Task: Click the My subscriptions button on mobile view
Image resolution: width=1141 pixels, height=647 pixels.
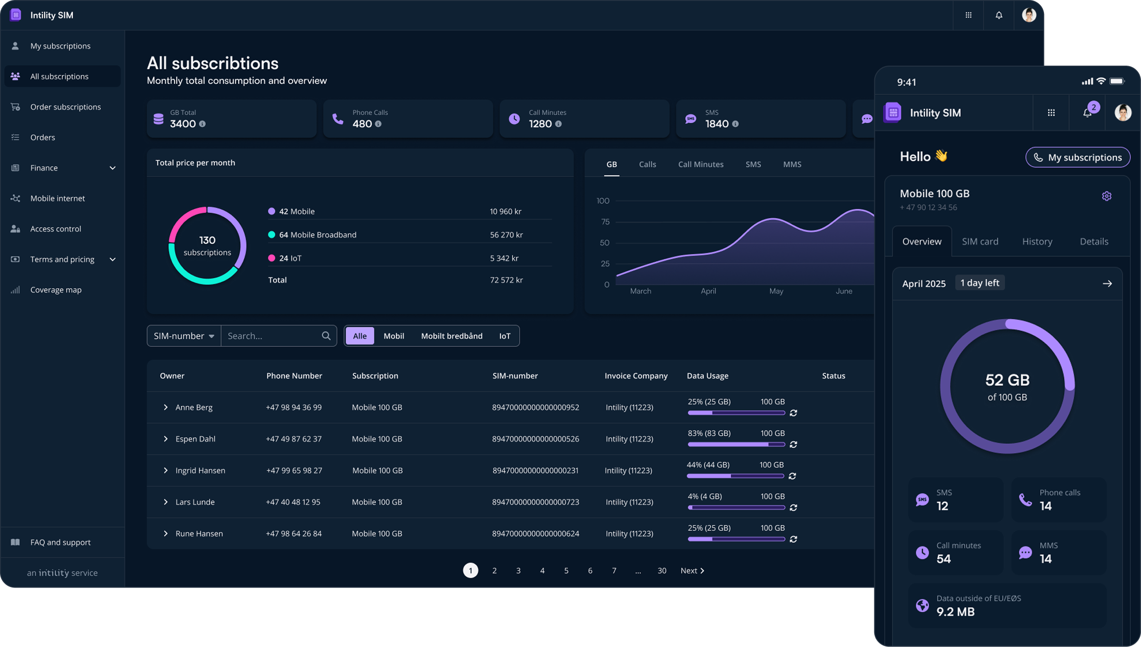Action: pos(1077,157)
